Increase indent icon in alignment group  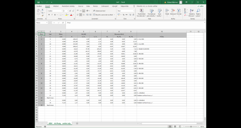tap(90, 15)
